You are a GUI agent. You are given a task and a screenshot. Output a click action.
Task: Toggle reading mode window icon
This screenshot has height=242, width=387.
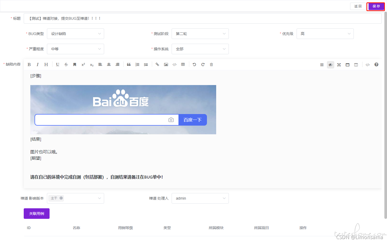click(347, 65)
